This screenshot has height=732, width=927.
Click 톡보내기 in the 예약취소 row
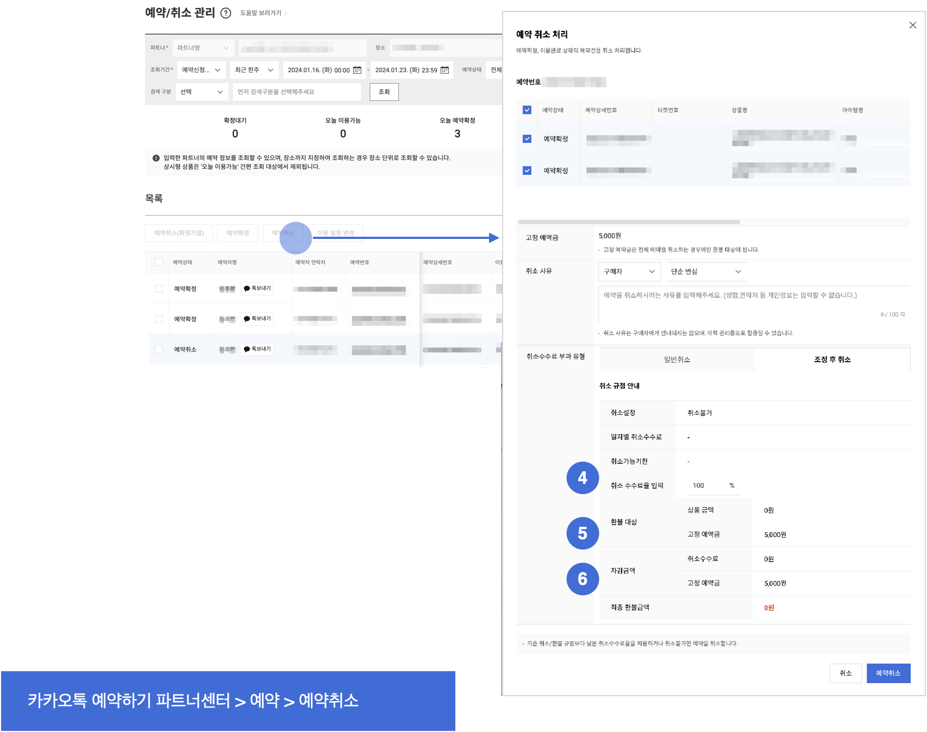[257, 349]
